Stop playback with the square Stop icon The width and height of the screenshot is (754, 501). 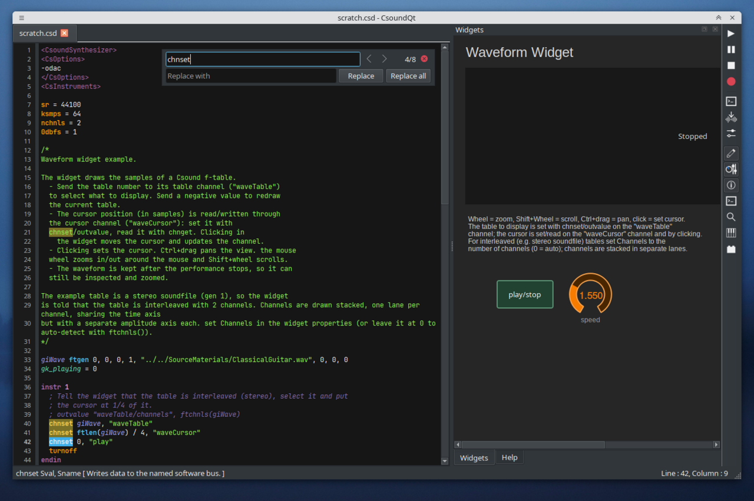pyautogui.click(x=731, y=65)
